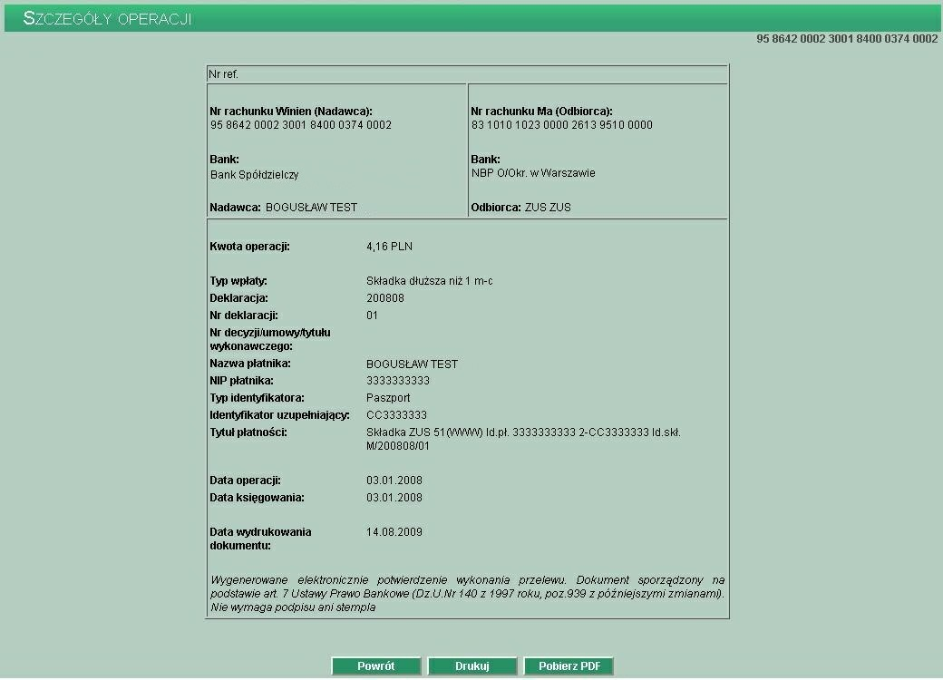Select recipient account number 83 1010 1023 0000 2613 9510 0000
Screen dimensions: 943x680
(561, 125)
